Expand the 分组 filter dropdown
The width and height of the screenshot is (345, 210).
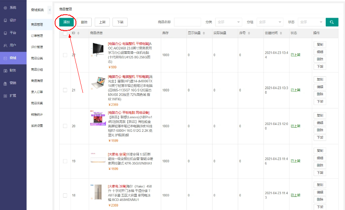tap(270, 22)
